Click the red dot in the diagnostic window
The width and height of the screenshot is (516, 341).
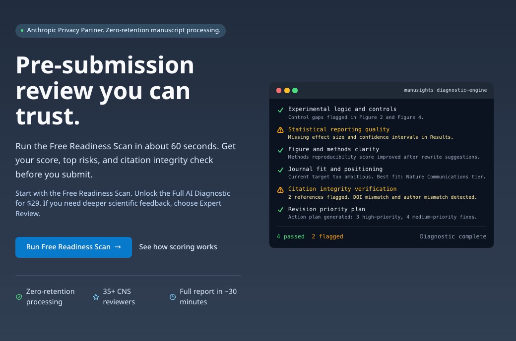point(279,90)
